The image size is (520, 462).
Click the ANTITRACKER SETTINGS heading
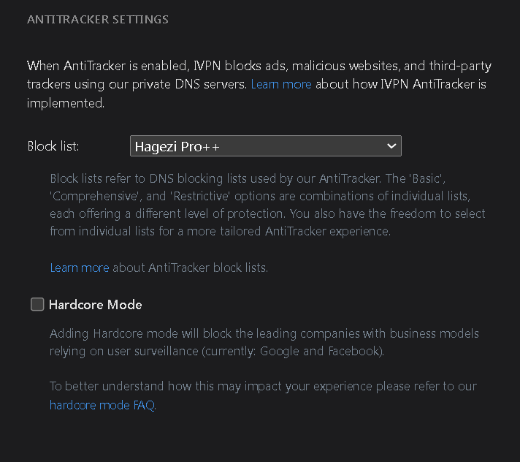pos(98,20)
